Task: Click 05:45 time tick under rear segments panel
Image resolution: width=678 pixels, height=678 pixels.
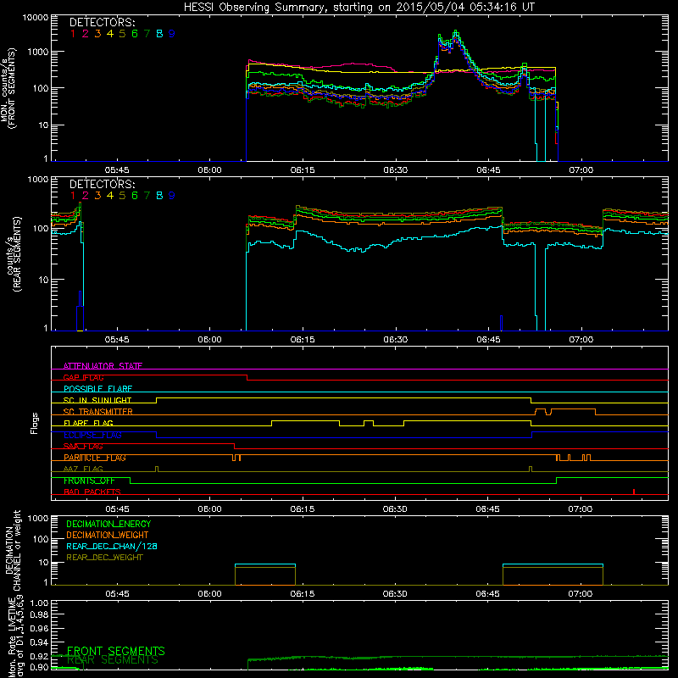Action: tap(117, 340)
